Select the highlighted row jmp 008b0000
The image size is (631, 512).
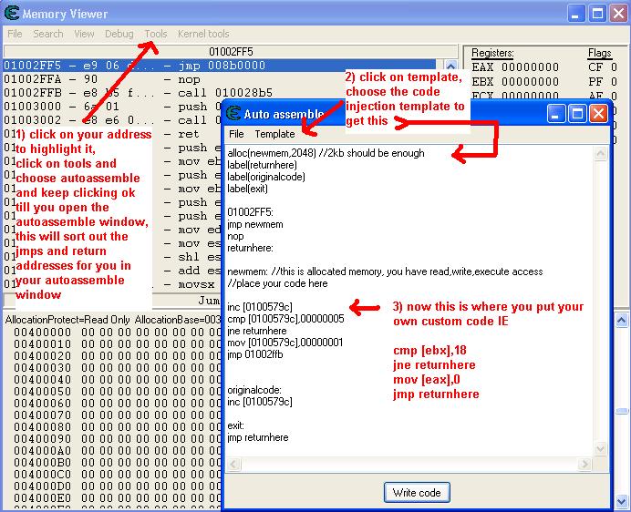(220, 66)
